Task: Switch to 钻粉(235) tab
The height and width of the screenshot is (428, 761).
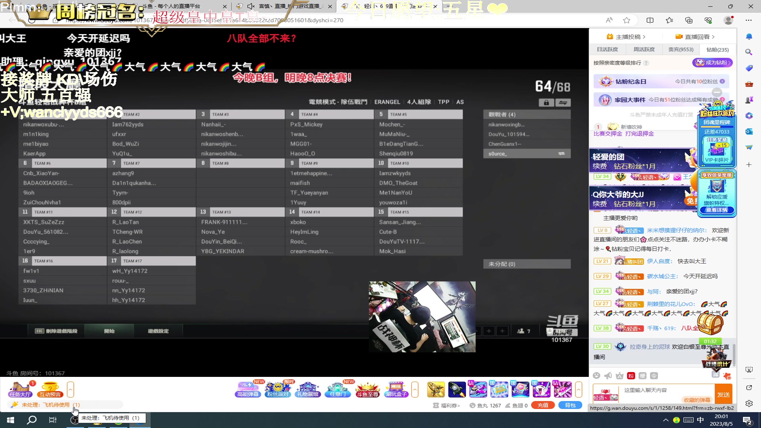Action: (x=717, y=50)
